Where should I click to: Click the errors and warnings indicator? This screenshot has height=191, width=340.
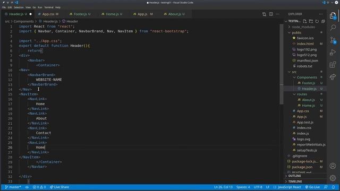39,187
